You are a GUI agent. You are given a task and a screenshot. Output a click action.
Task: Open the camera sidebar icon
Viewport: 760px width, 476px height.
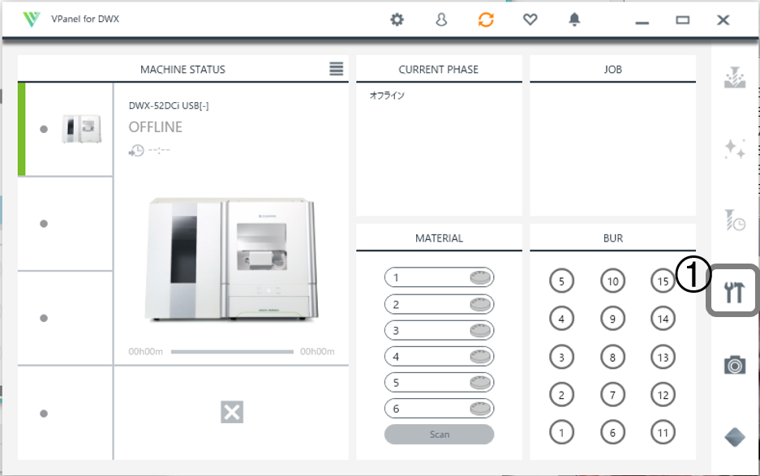click(735, 365)
